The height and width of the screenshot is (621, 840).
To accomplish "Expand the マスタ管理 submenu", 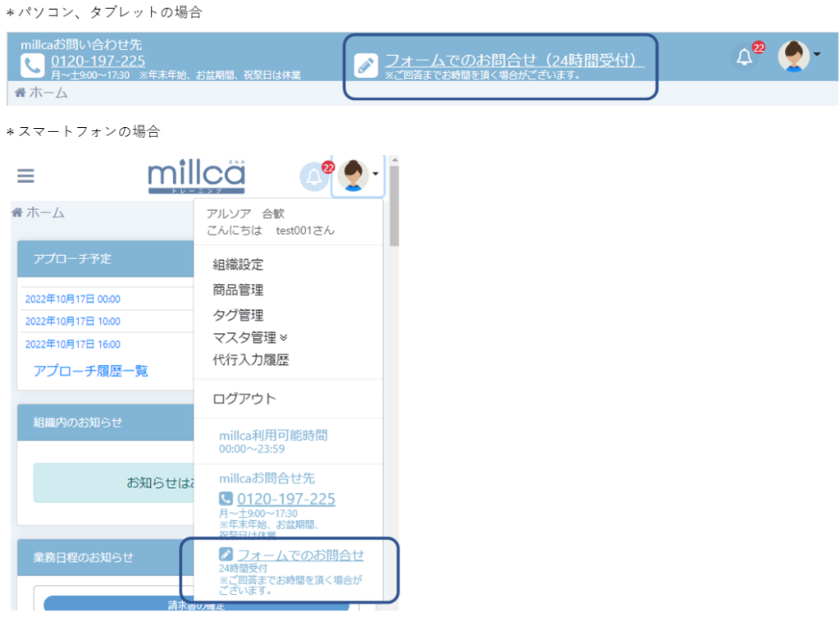I will pos(250,337).
